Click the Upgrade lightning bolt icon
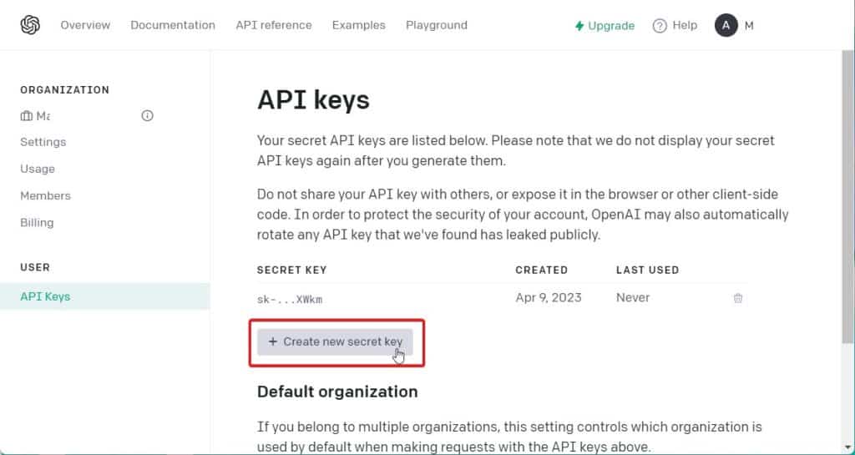Viewport: 855px width, 455px height. [x=579, y=26]
